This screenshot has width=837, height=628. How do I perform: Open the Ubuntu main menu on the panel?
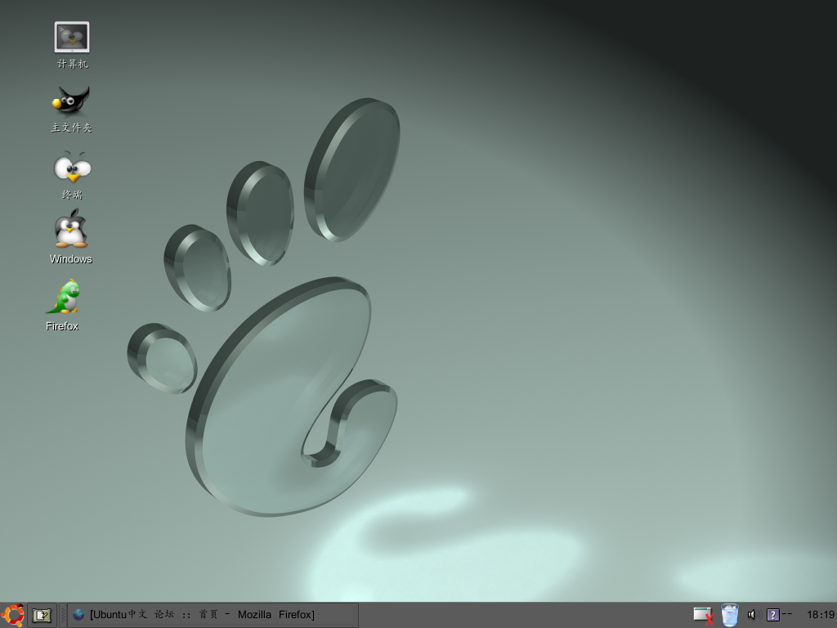[x=12, y=615]
